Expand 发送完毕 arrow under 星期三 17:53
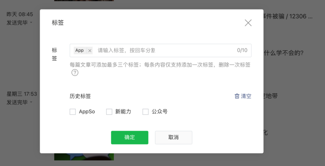Image resolution: width=325 pixels, height=166 pixels. point(31,102)
